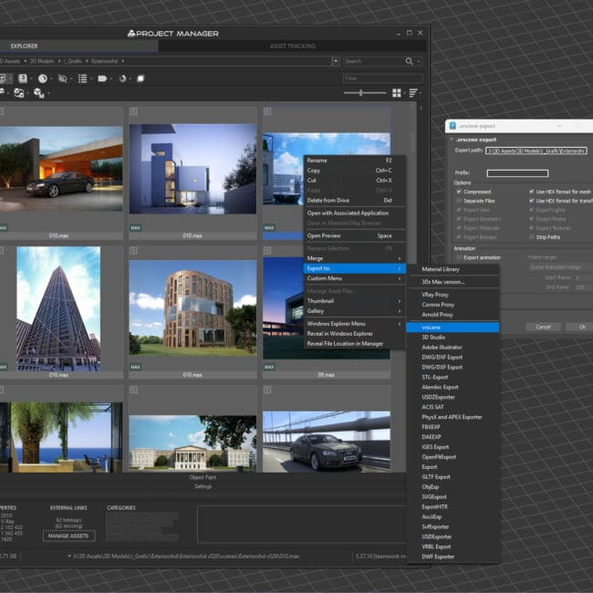Switch to the EXPLORER tab
This screenshot has width=593, height=593.
coord(24,47)
